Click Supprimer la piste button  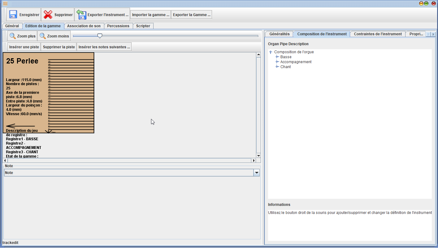[59, 47]
